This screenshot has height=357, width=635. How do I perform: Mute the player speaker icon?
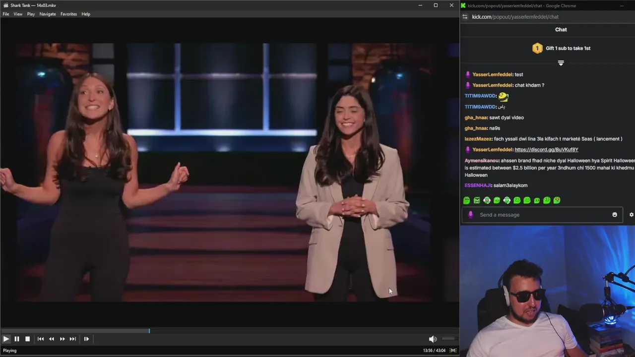[433, 339]
